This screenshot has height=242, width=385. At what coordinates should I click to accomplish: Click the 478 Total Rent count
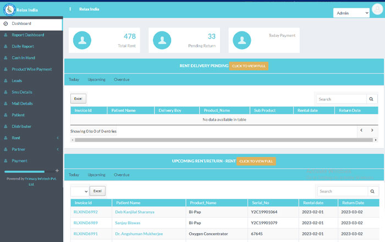(130, 36)
